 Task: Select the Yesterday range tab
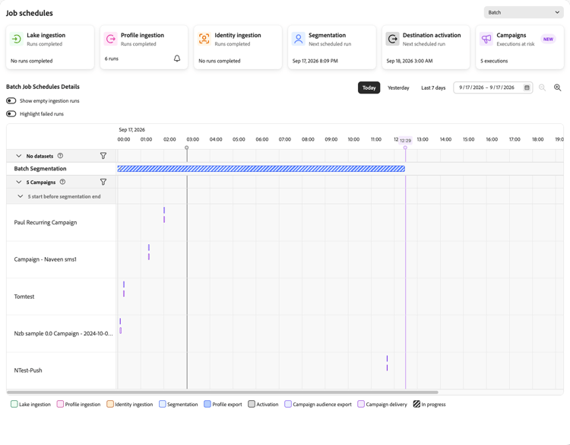coord(398,87)
